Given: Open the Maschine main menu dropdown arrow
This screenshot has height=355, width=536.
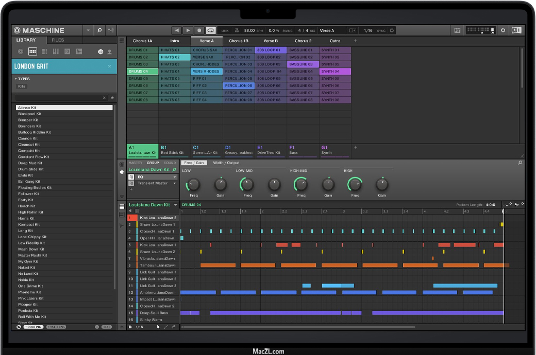Looking at the screenshot, I should coord(88,31).
